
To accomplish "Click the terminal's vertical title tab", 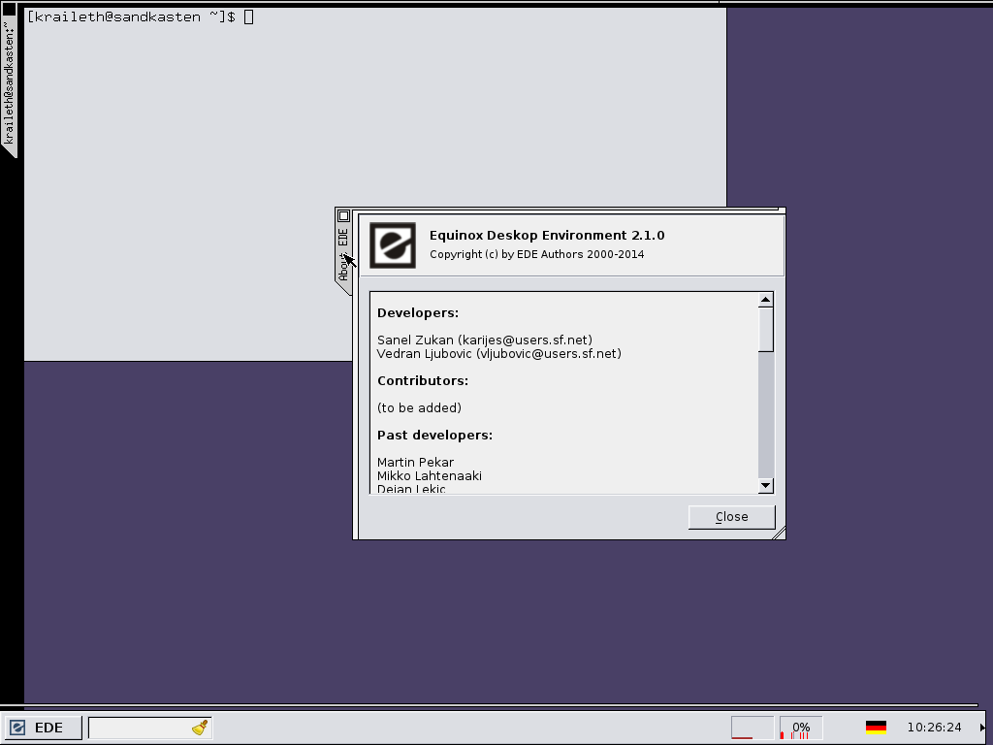I will pos(9,87).
